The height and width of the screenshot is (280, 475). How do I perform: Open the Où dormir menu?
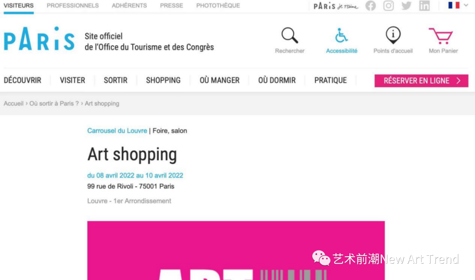pos(277,80)
